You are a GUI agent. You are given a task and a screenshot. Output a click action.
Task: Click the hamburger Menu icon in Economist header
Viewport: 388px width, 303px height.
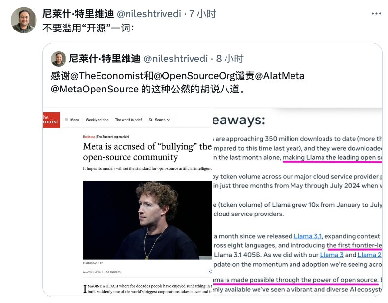[x=66, y=120]
